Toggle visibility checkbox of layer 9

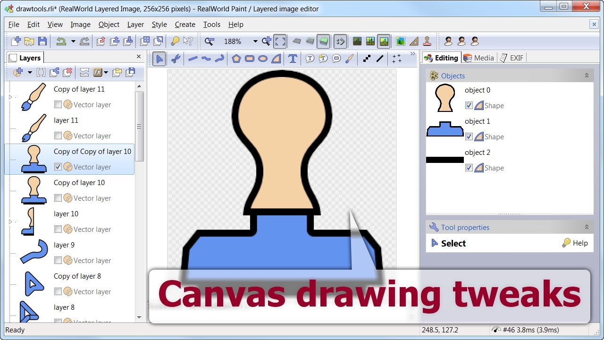click(x=58, y=260)
